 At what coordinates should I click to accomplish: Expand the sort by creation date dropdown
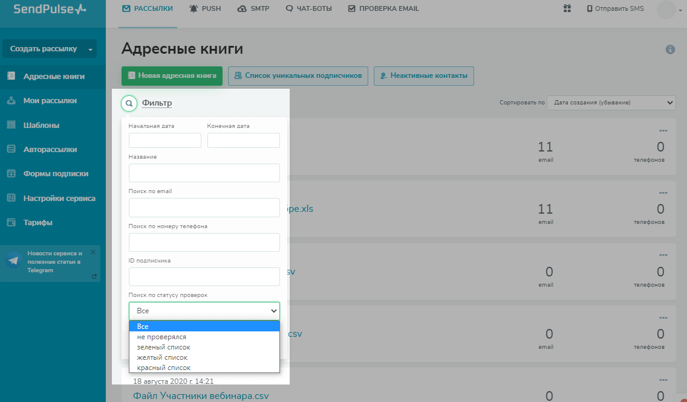[611, 103]
